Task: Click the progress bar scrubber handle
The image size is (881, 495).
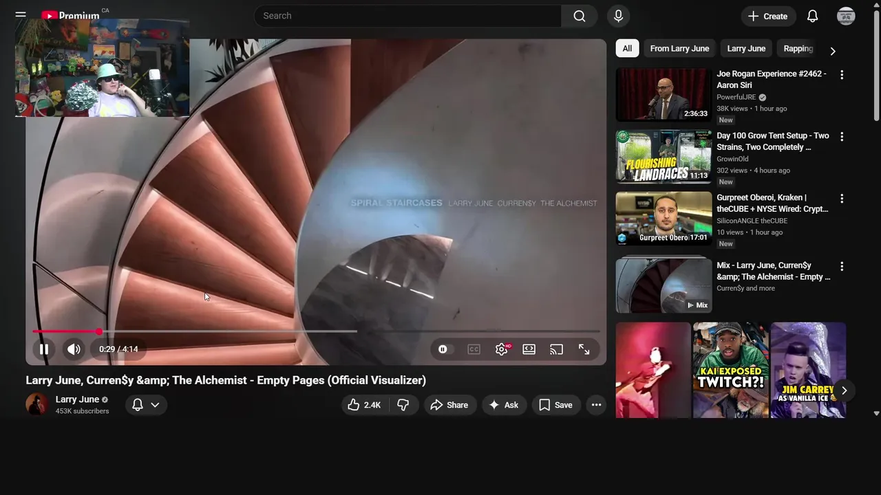Action: [x=99, y=331]
